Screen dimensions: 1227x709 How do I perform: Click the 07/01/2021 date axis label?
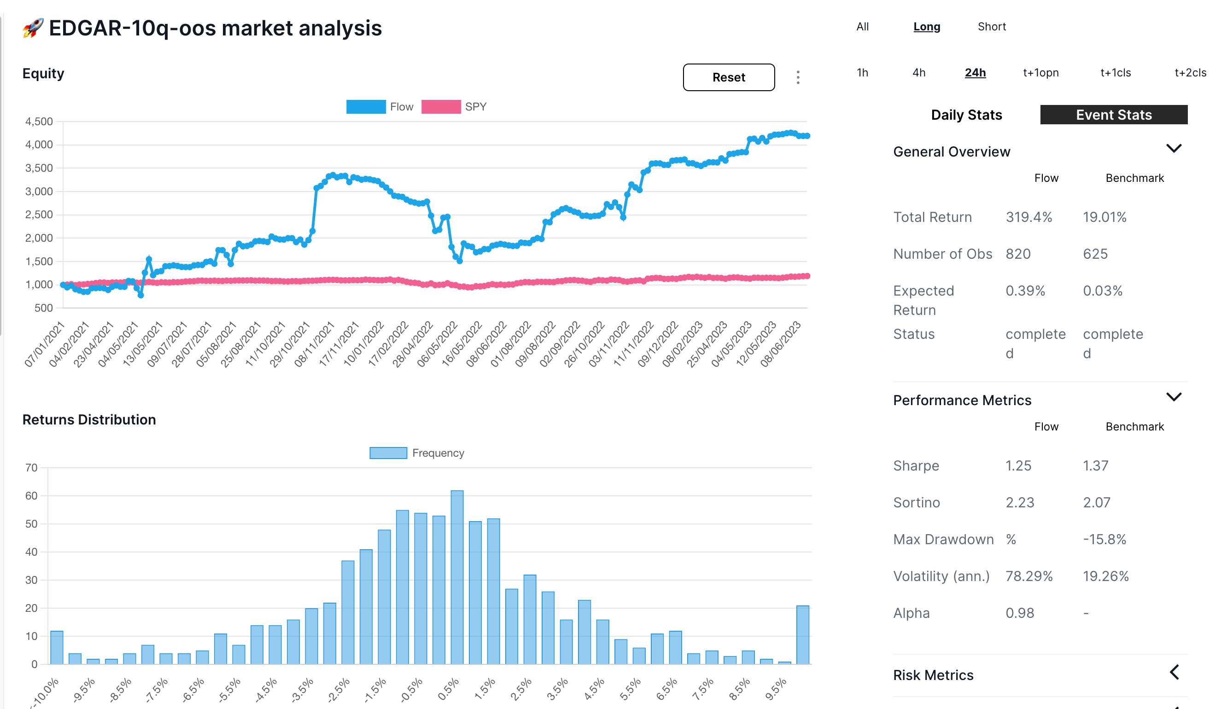pos(45,343)
